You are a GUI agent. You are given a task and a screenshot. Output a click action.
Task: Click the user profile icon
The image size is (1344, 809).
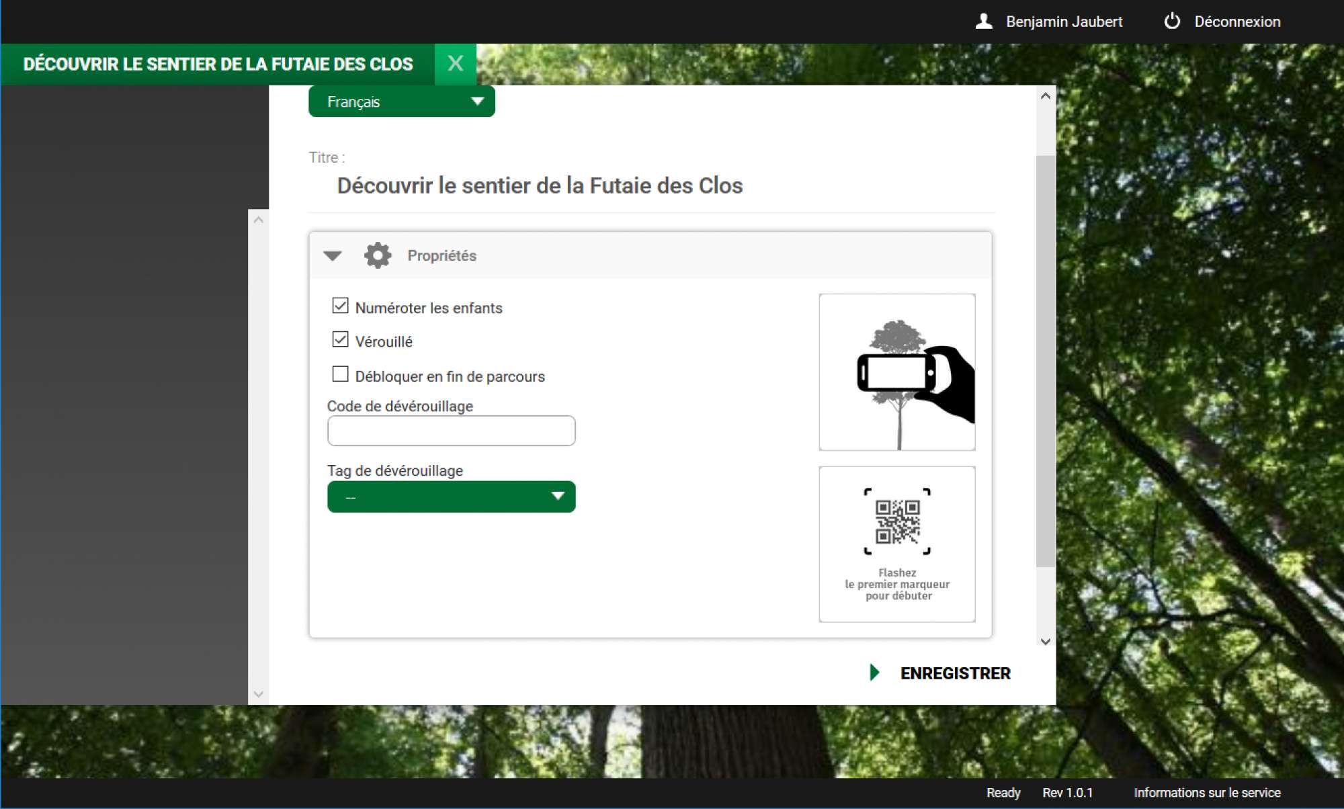coord(984,22)
